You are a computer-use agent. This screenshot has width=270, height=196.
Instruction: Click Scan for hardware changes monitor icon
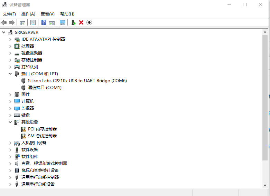tap(63, 22)
